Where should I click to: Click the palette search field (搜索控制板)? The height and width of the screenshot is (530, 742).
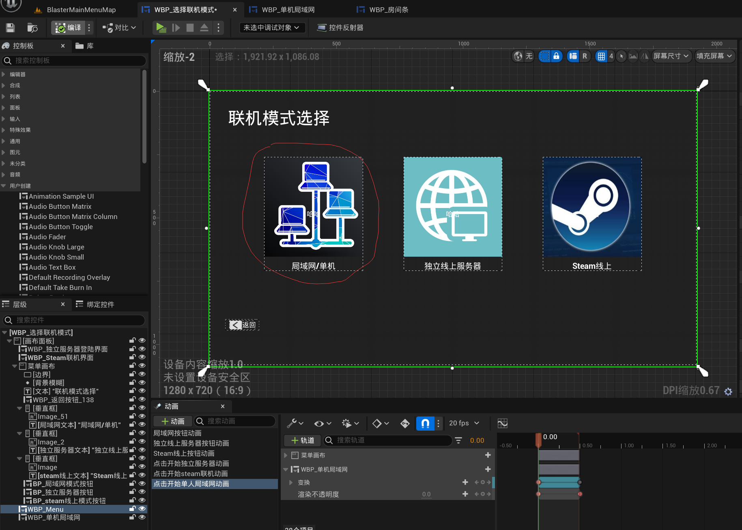74,60
